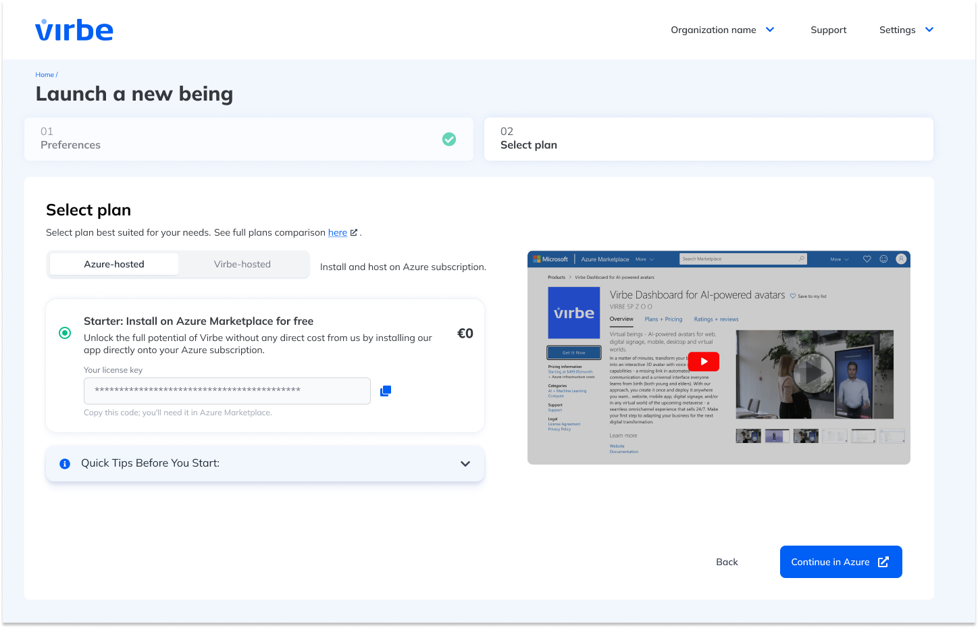Copy the license key with copy icon
Viewport: 978px width, 628px height.
click(386, 391)
